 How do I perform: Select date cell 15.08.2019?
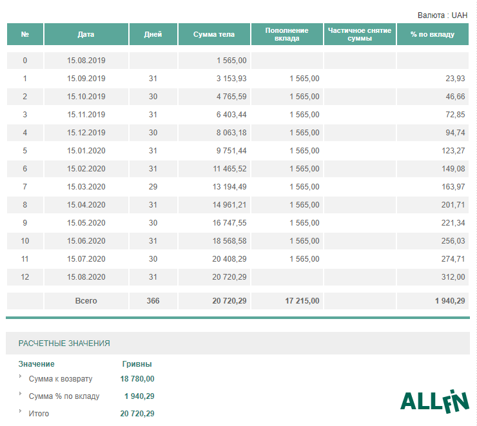pyautogui.click(x=86, y=61)
